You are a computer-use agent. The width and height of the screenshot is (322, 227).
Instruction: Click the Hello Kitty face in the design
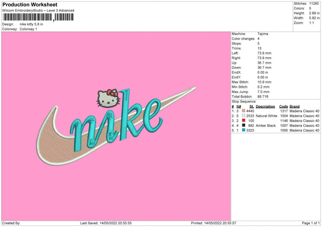[x=106, y=99]
